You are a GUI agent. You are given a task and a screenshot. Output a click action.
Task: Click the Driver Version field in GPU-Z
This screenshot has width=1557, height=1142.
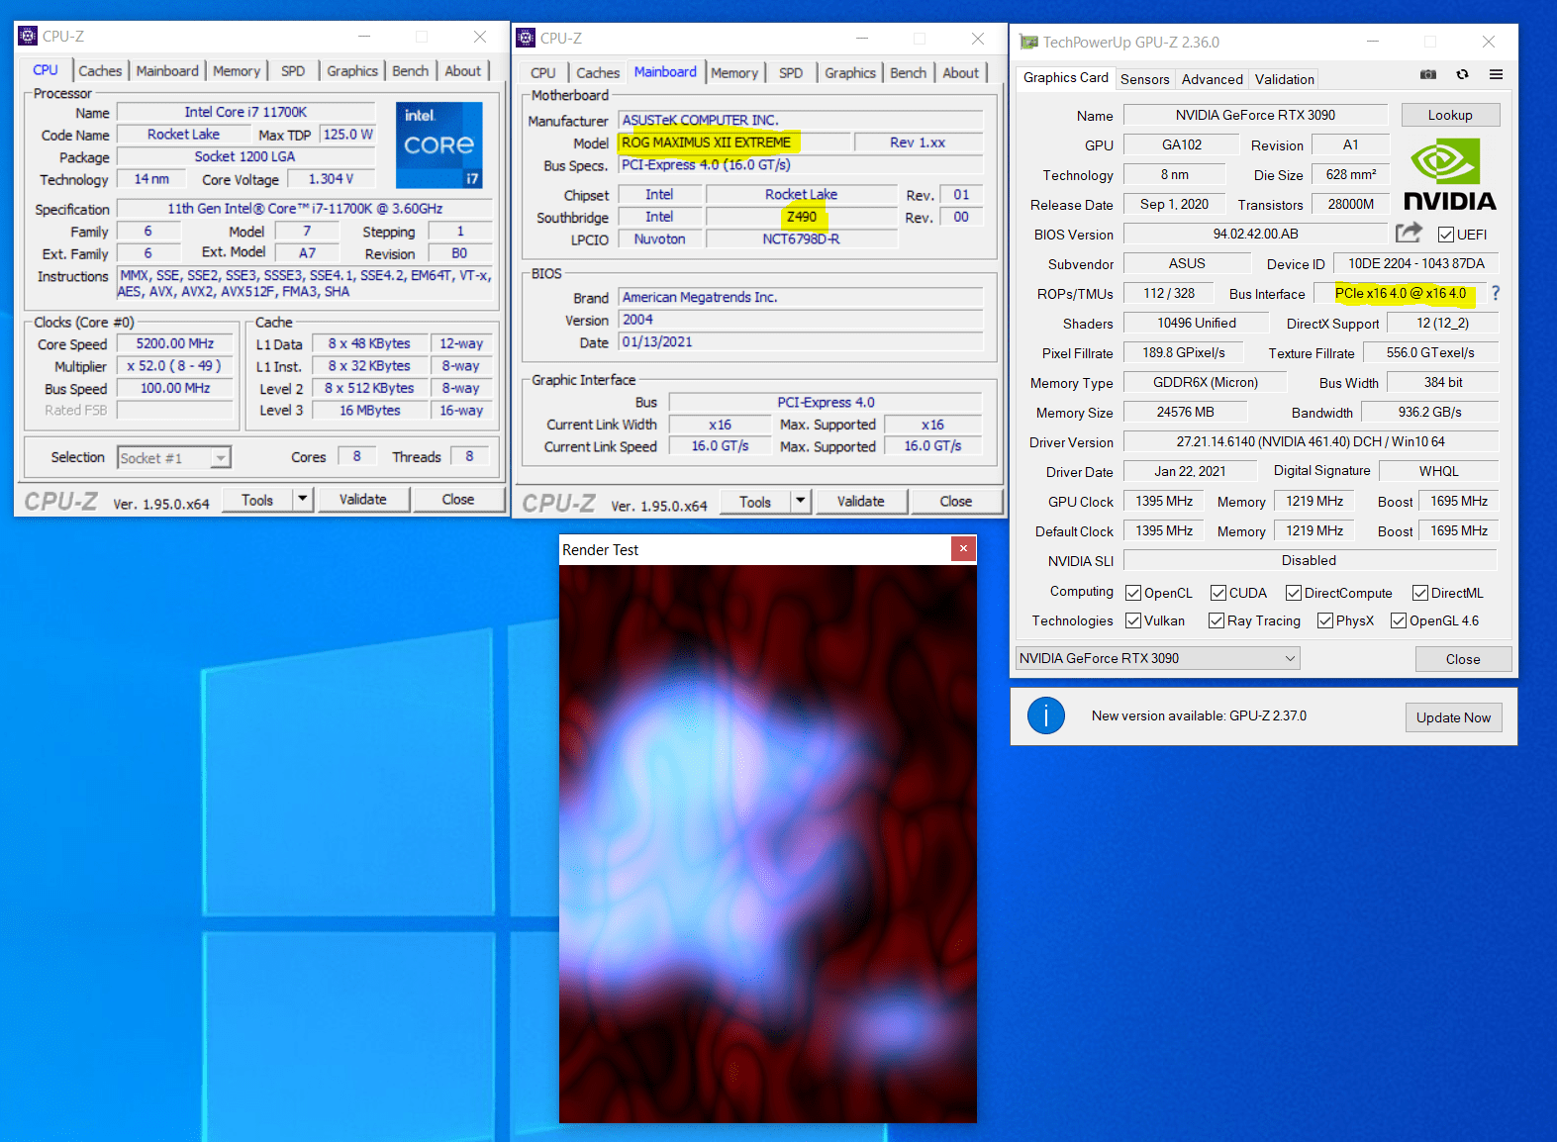tap(1311, 441)
